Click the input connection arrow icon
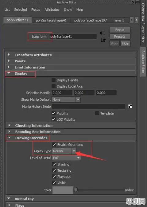The width and height of the screenshot is (147, 207). [103, 33]
